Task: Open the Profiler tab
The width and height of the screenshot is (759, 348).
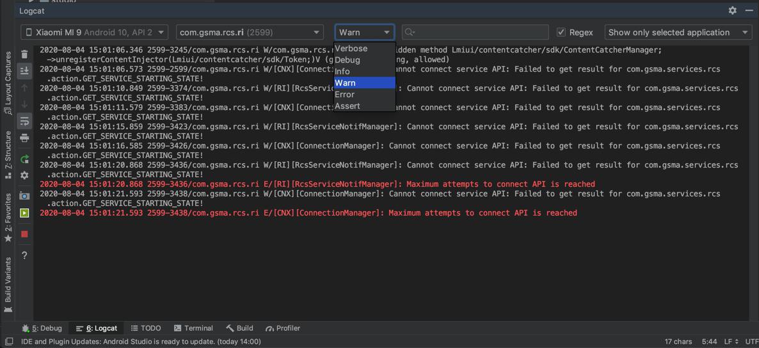Action: pos(283,328)
